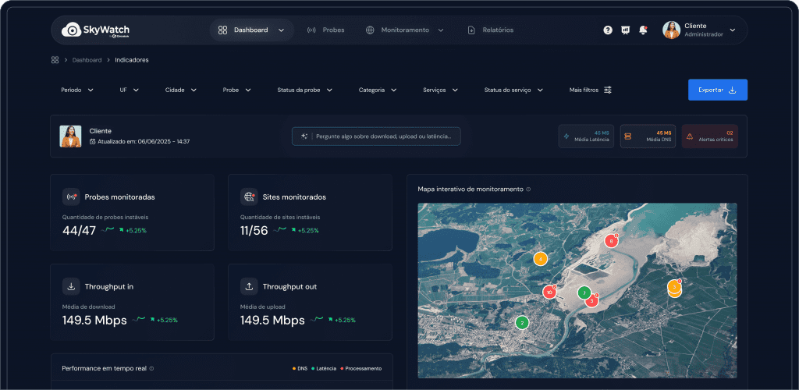Click the Throughput in download icon

tap(72, 286)
